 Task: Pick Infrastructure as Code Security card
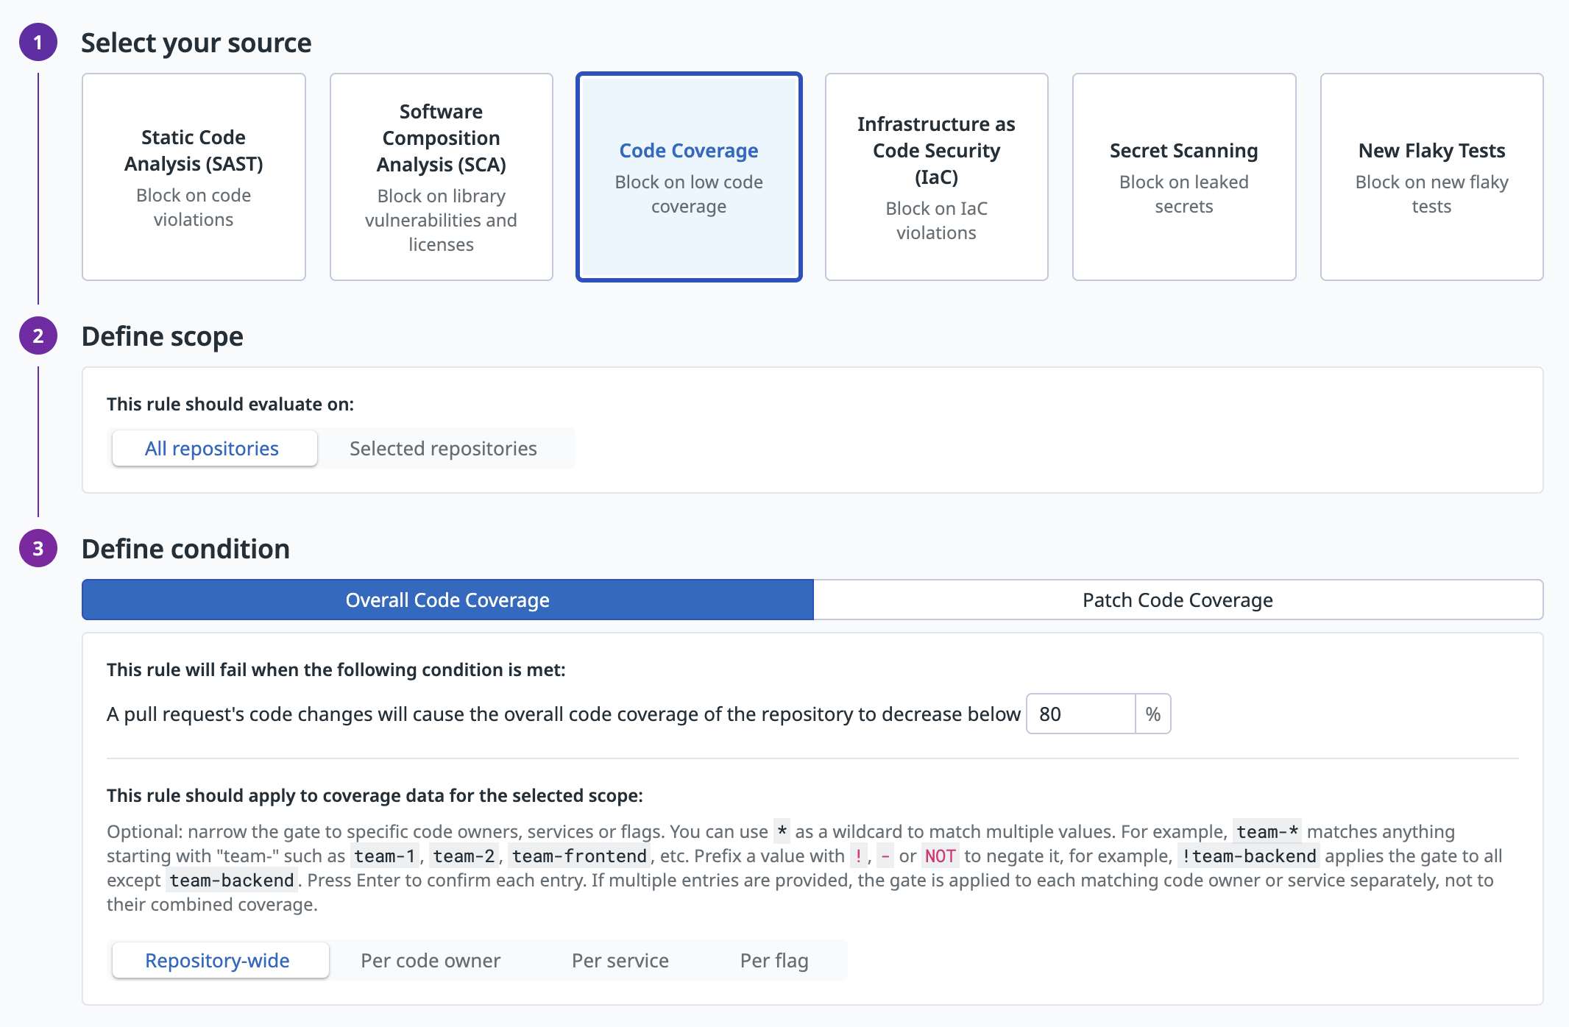pyautogui.click(x=936, y=177)
